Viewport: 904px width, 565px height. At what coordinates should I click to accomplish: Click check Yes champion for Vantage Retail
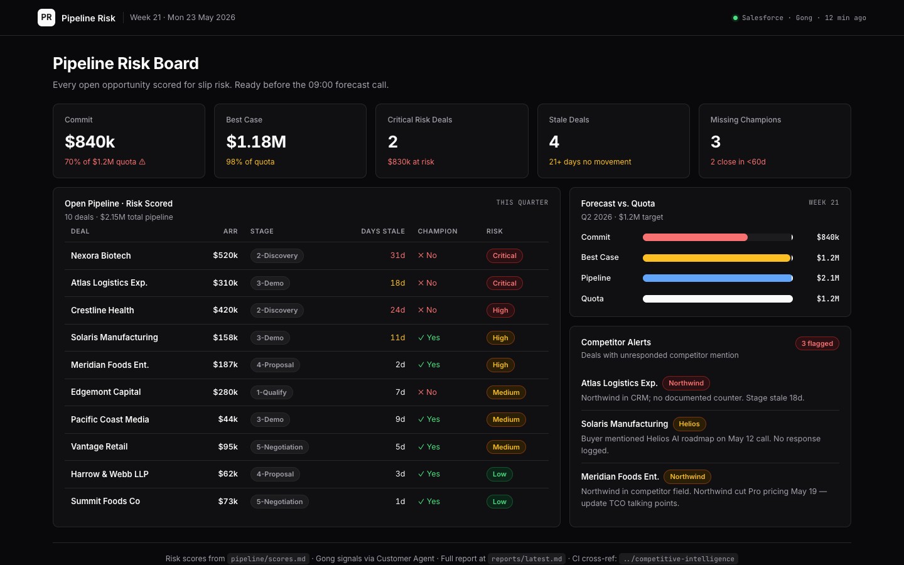pyautogui.click(x=429, y=447)
